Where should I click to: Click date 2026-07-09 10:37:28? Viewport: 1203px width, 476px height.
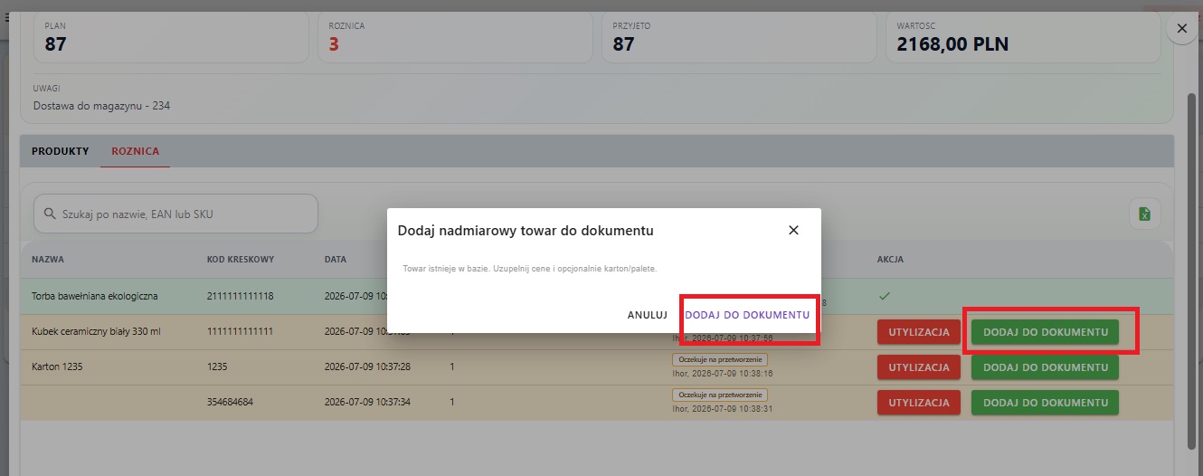pos(368,367)
